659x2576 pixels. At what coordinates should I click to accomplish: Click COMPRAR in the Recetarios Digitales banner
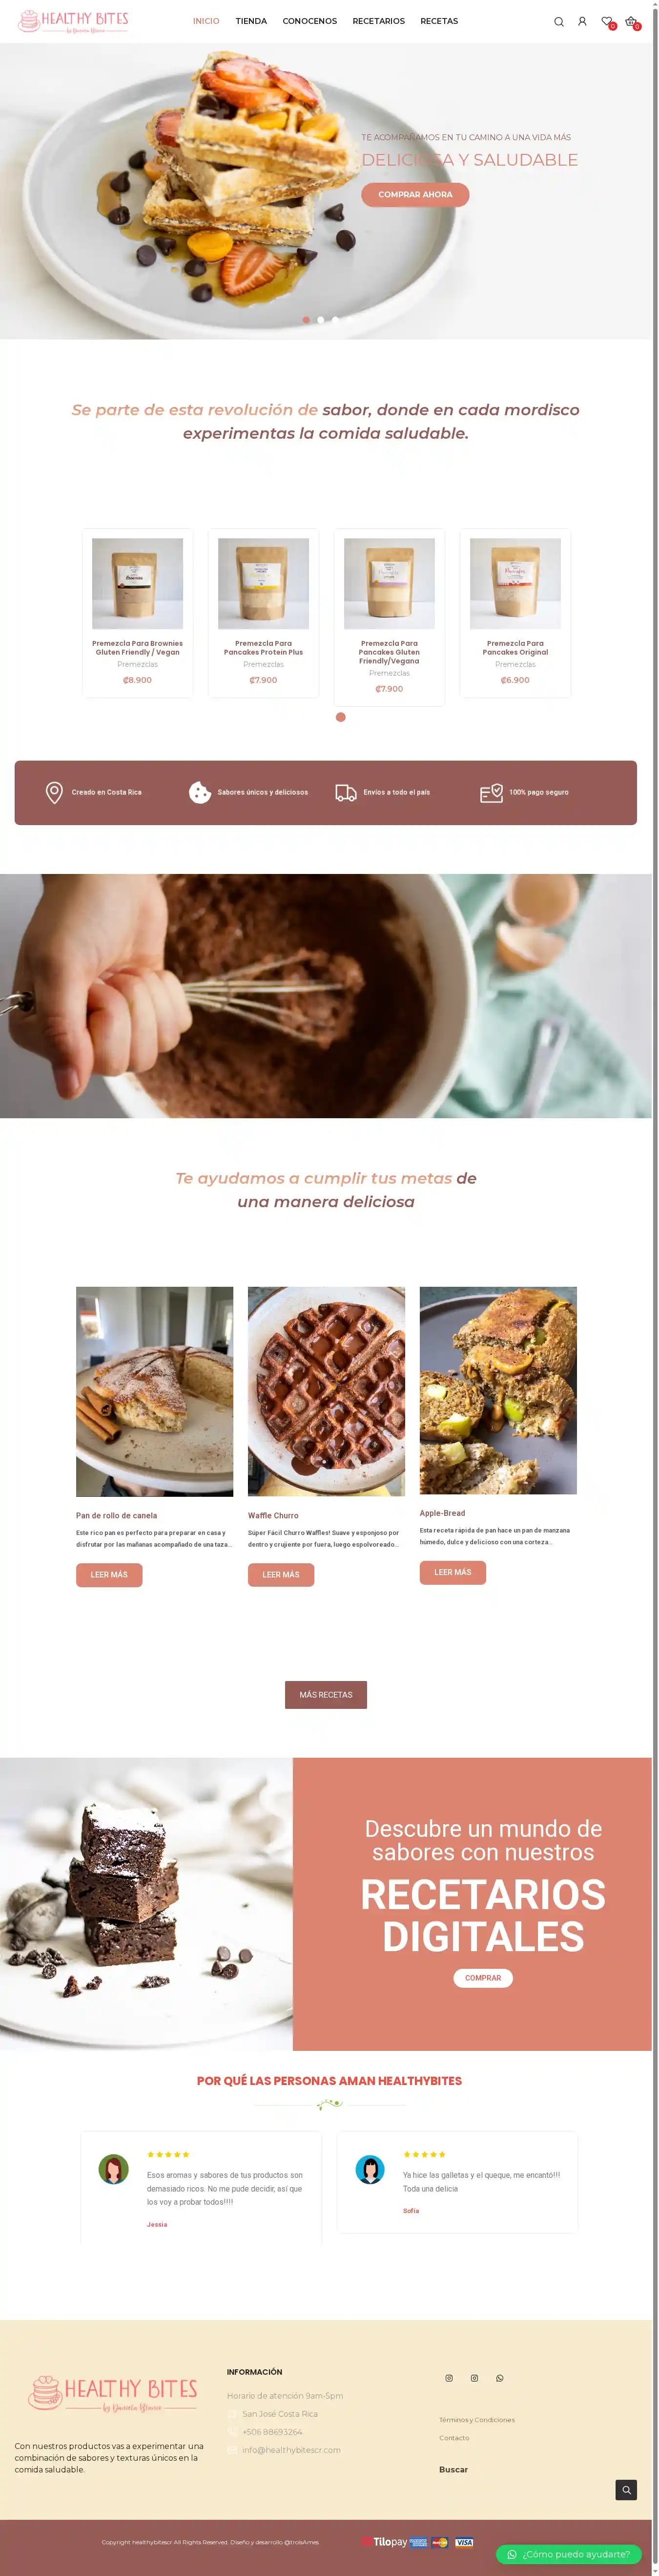[x=483, y=1977]
